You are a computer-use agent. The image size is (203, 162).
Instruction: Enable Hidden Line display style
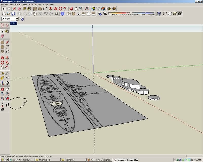(170, 14)
